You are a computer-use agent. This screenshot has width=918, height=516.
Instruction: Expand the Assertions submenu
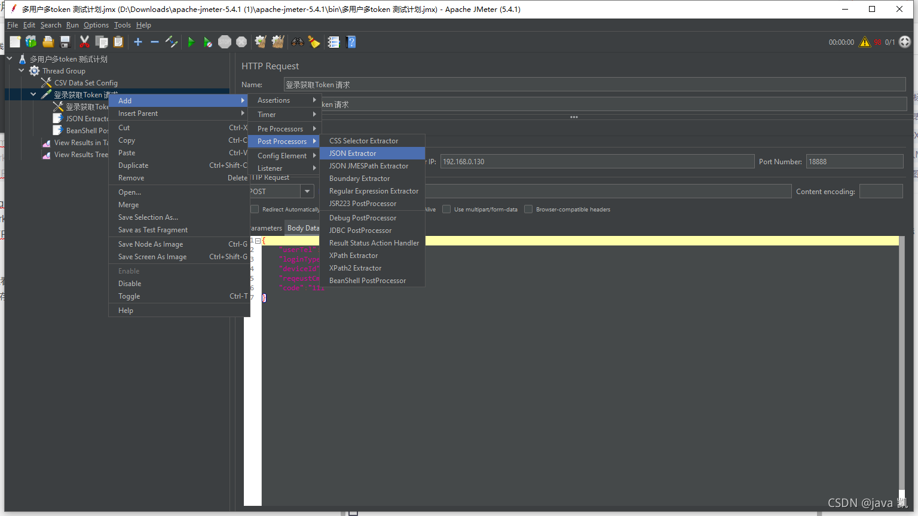(284, 100)
